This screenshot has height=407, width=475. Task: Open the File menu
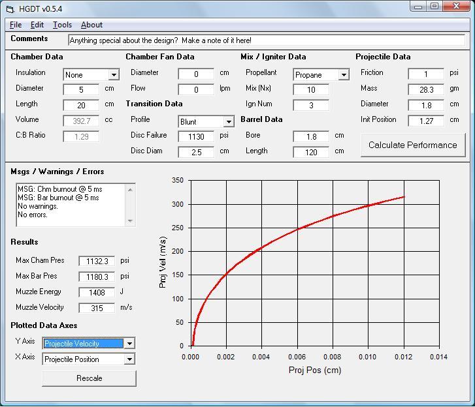tap(16, 25)
